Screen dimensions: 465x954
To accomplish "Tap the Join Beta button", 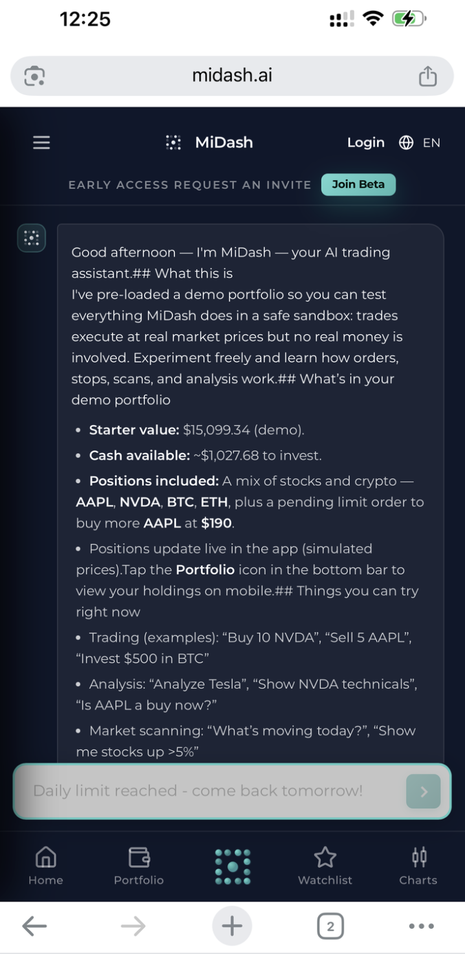I will point(358,184).
